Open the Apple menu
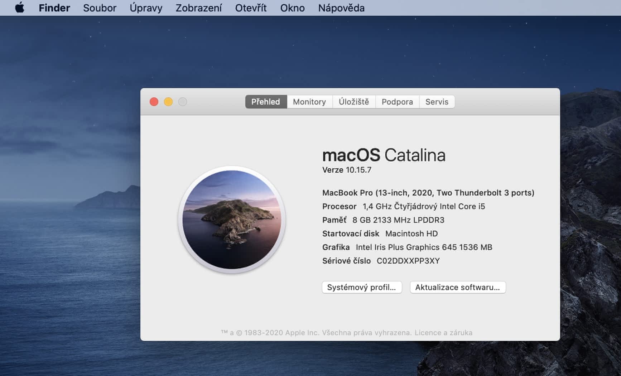The height and width of the screenshot is (376, 621). click(x=20, y=8)
